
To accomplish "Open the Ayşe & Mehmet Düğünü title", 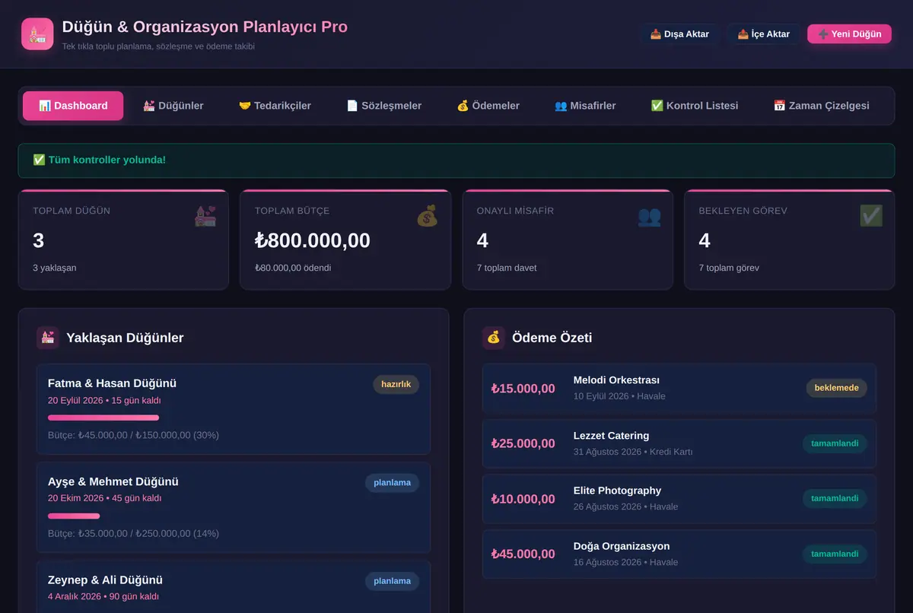I will [x=113, y=481].
